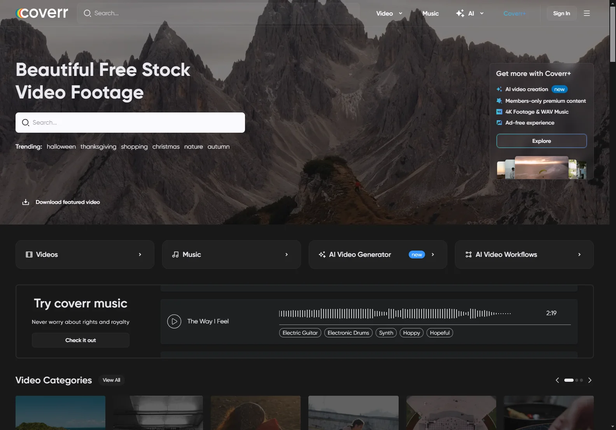Click the Hopeful tag
Viewport: 616px width, 430px height.
tap(440, 333)
